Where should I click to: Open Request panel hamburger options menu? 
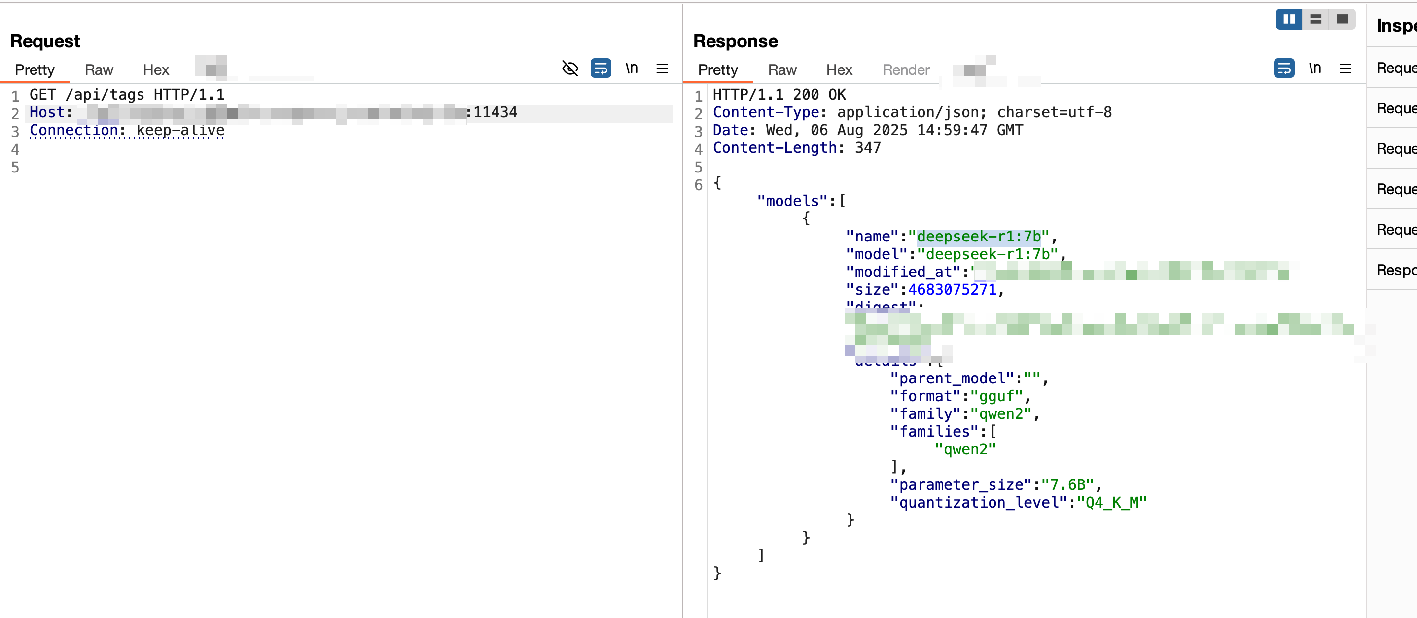(x=662, y=69)
